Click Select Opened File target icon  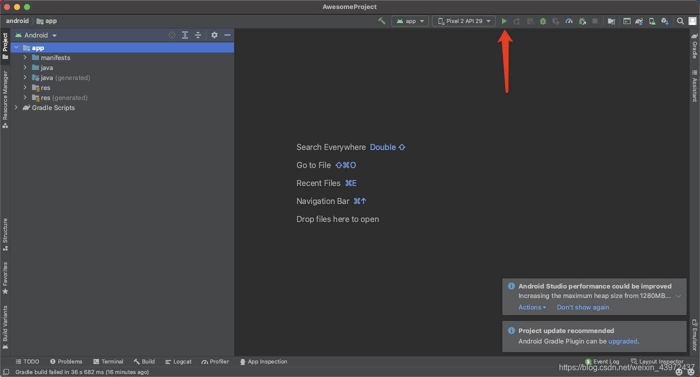[172, 35]
